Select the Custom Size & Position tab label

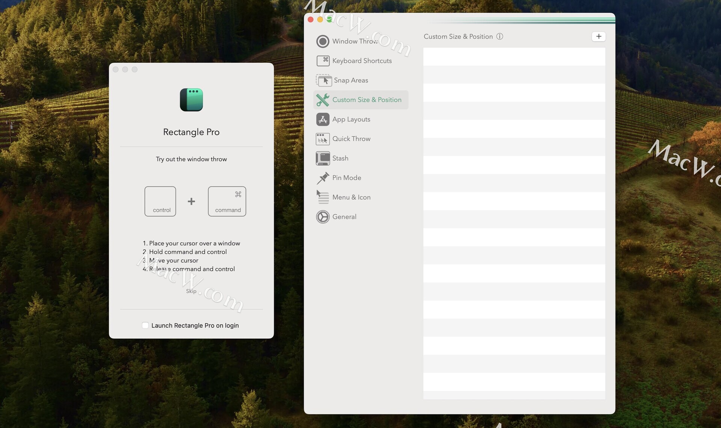[x=367, y=100]
